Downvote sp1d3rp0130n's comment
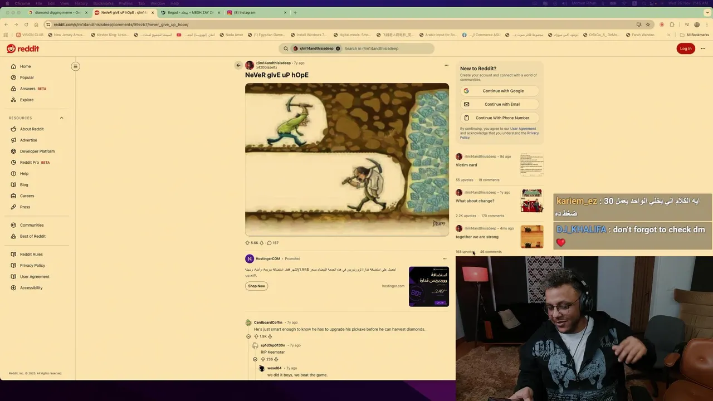Viewport: 713px width, 401px height. [276, 359]
